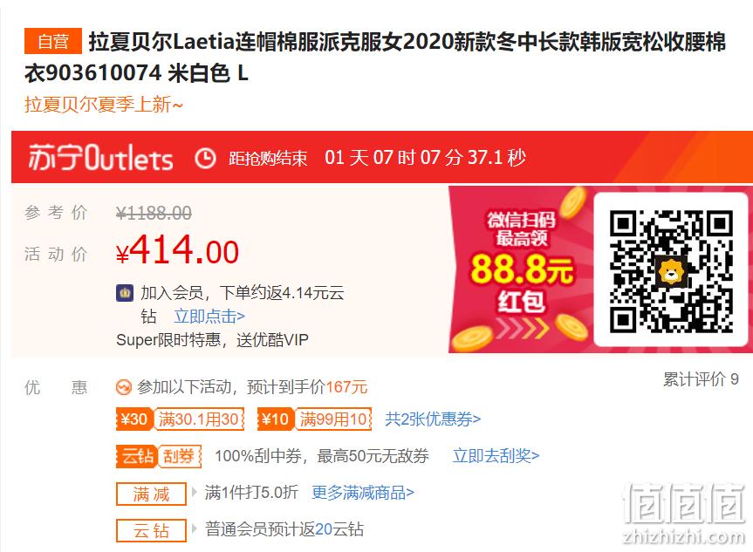Select the ¥10 满99用10 coupon

pos(315,419)
